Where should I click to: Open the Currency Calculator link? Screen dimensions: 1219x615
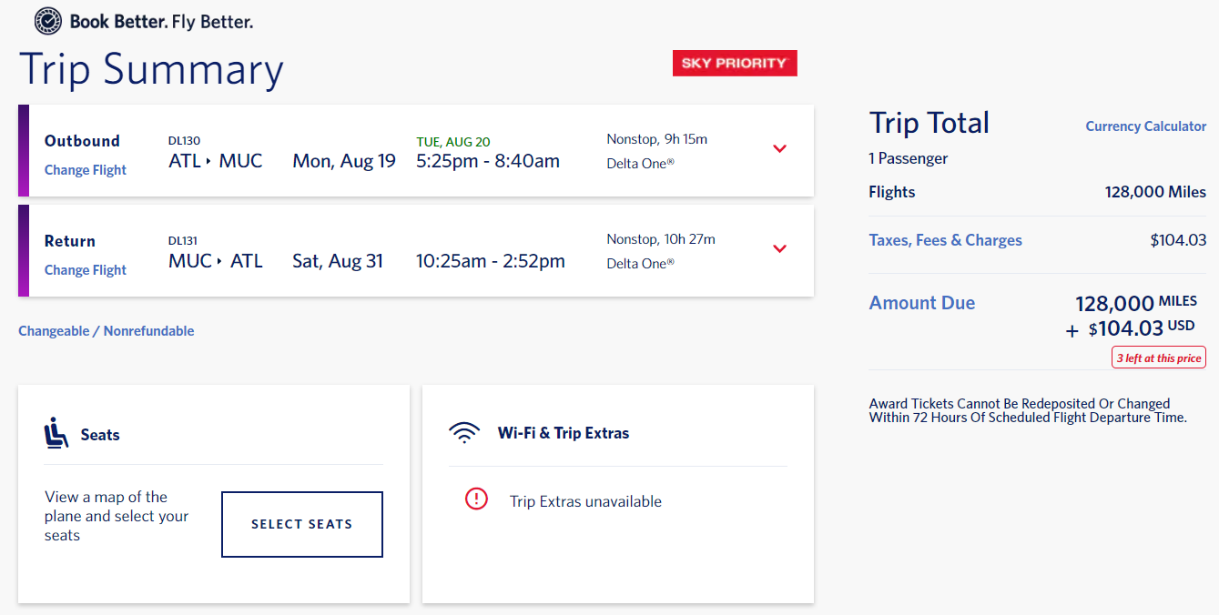coord(1145,126)
